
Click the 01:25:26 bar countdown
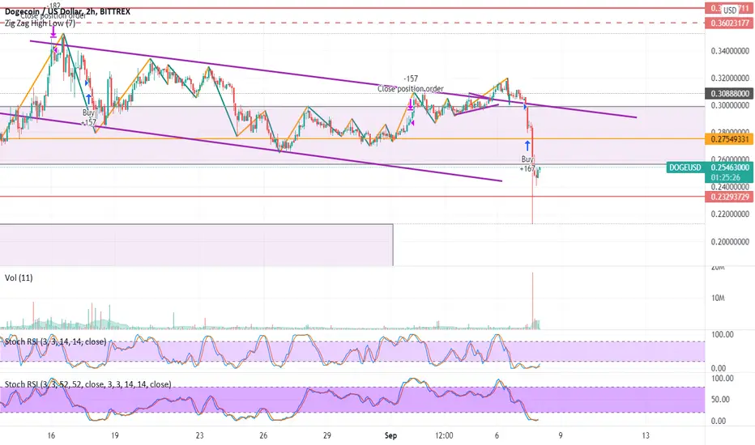coord(727,177)
